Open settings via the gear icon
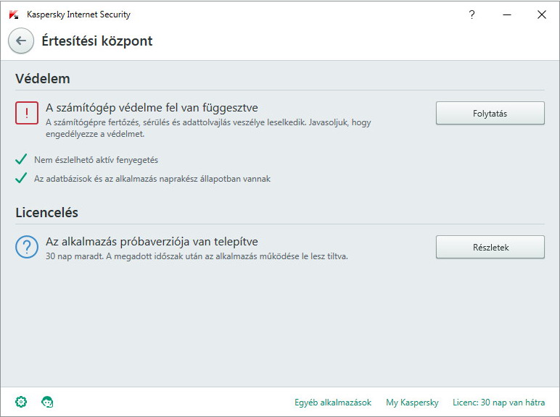 point(21,402)
